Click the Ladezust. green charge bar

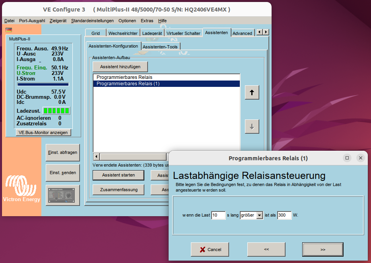click(x=56, y=111)
